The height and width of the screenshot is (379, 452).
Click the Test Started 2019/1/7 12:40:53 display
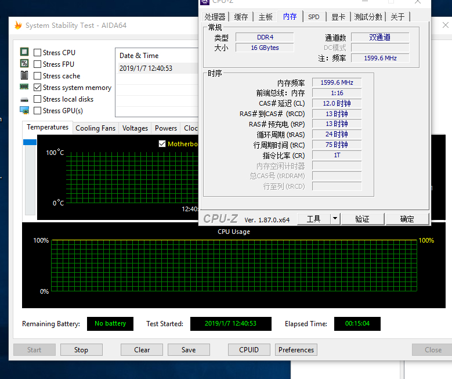point(230,324)
